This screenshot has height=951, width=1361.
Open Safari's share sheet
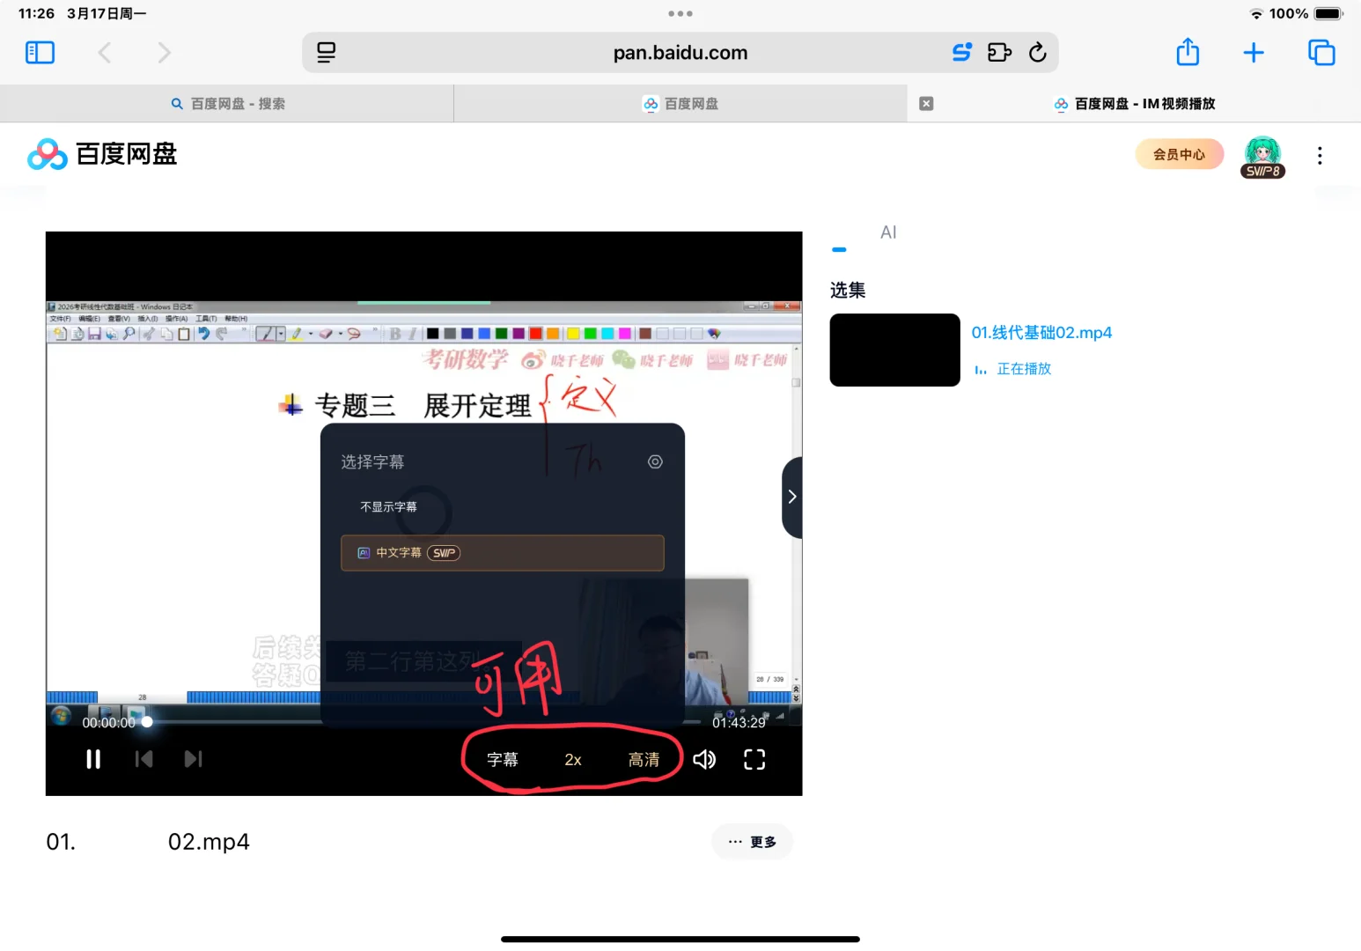[x=1187, y=52]
